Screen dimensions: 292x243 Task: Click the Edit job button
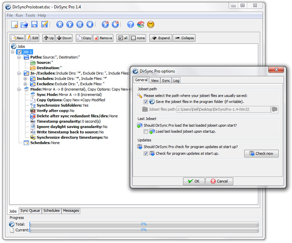tap(32, 38)
